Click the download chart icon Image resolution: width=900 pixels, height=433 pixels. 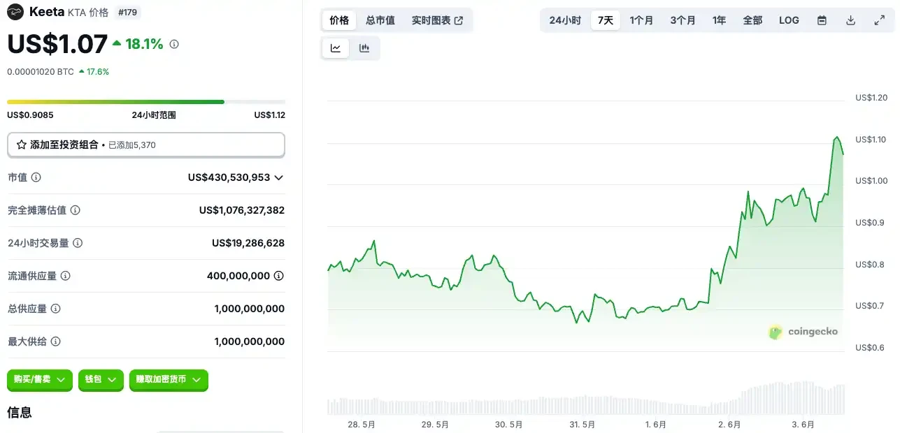coord(850,20)
